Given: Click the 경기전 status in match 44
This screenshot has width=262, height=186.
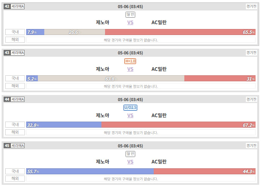Looking at the screenshot, I should (x=251, y=99).
